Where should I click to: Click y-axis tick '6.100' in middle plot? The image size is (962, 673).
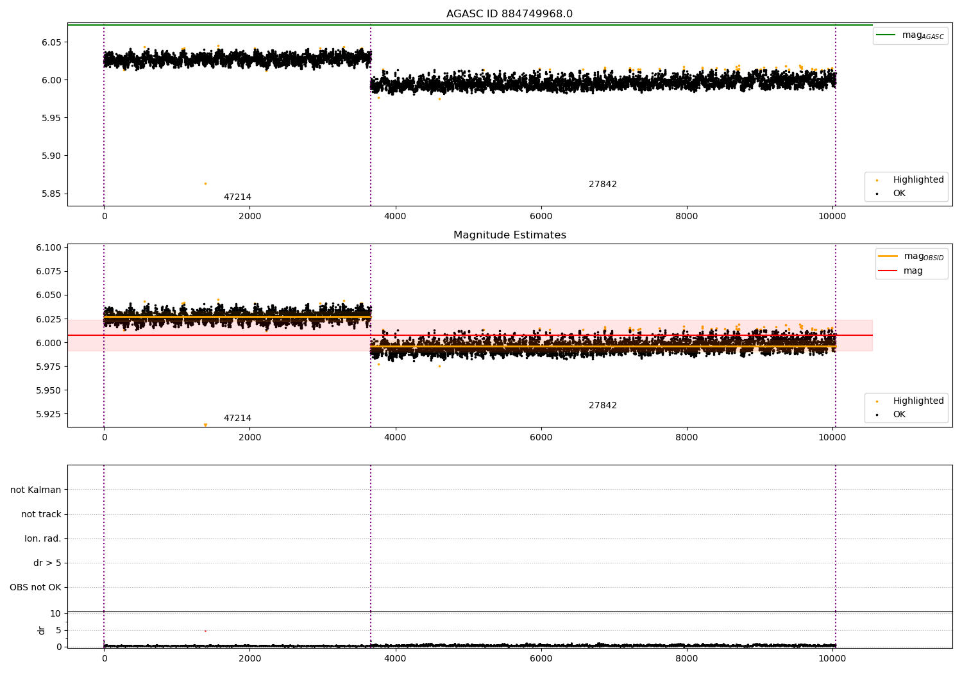coord(49,247)
